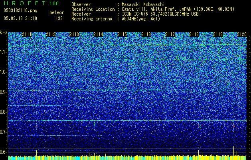Click the 2114 time marker
Viewport: 251px width, 160px height.
pyautogui.click(x=98, y=34)
